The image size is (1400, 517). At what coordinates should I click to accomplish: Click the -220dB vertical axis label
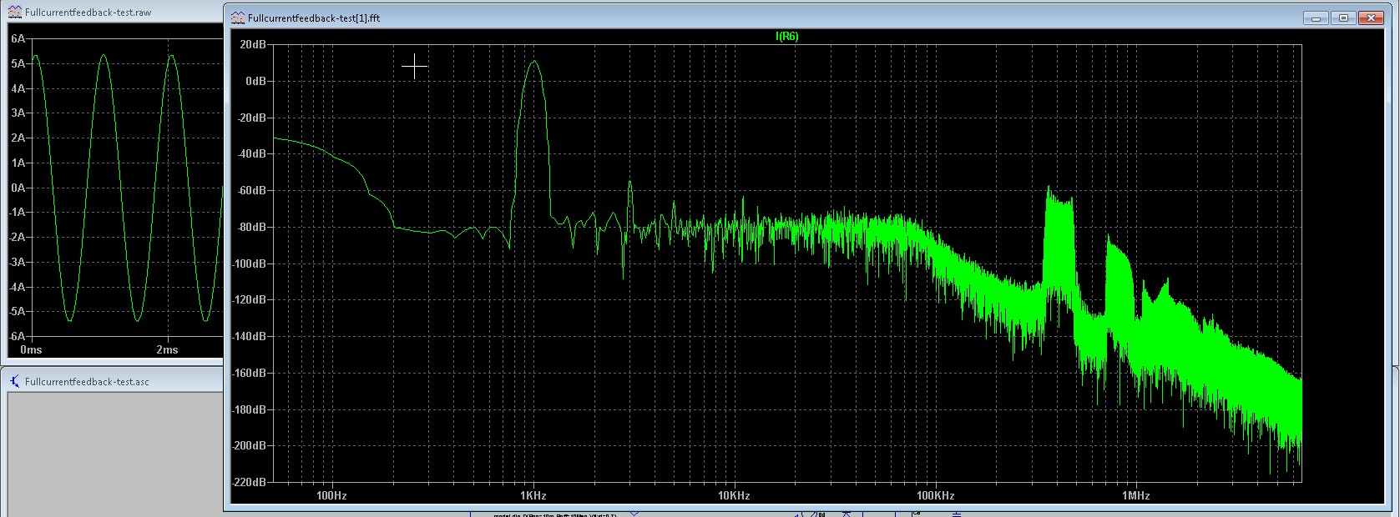click(x=250, y=482)
